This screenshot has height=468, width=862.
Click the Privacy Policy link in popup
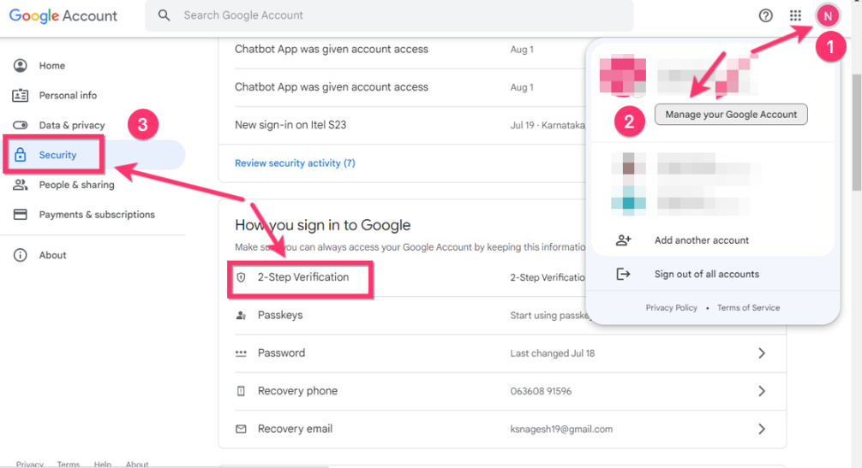(x=671, y=308)
